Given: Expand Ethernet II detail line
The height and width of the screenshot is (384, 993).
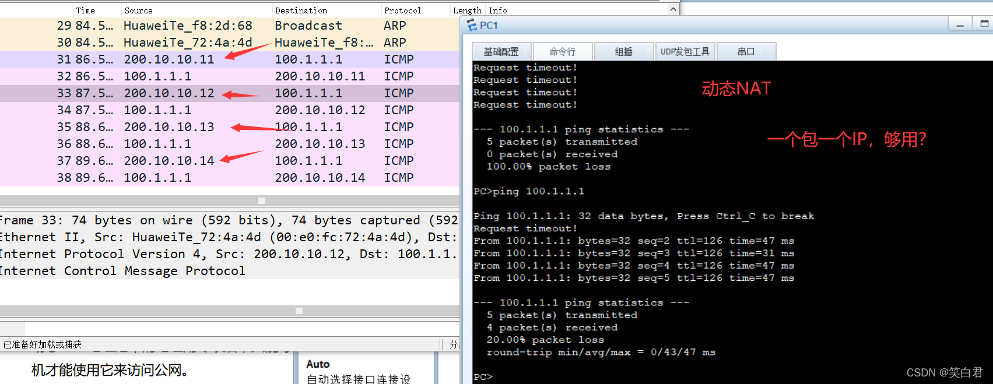Looking at the screenshot, I should tap(230, 237).
